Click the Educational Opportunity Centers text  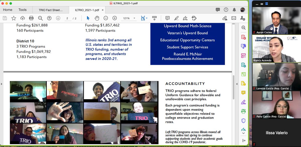point(187,40)
